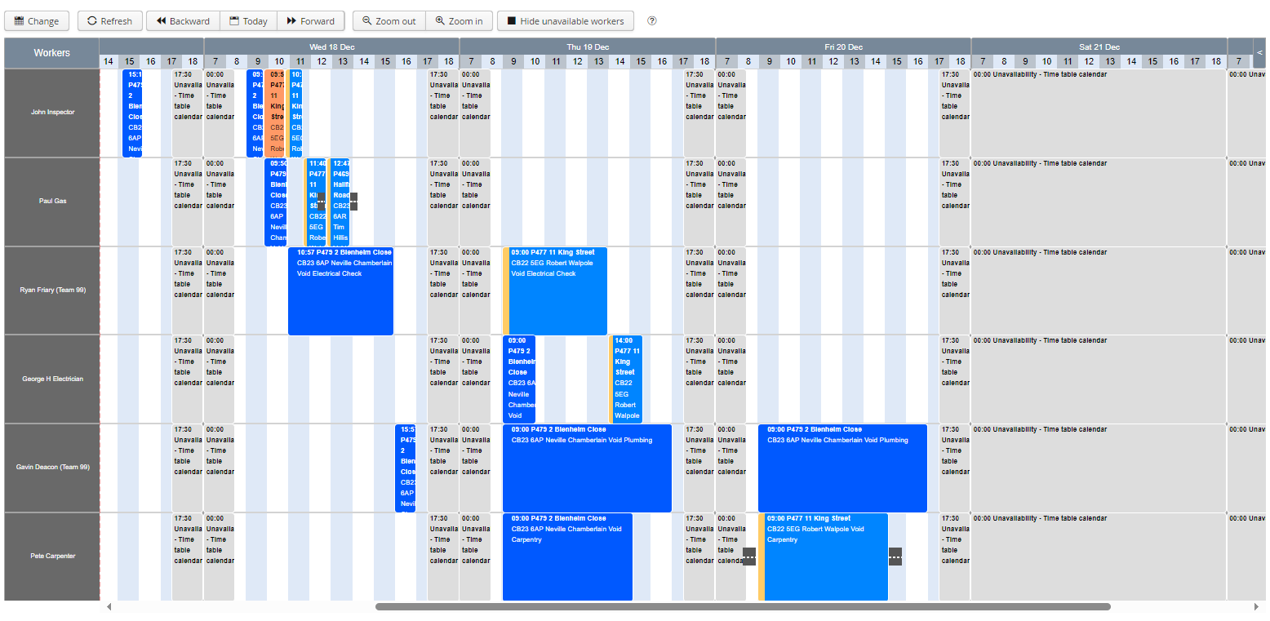Open Gavin Deacon's Friday 09:00 Void Plumbing job
The width and height of the screenshot is (1270, 621).
tap(843, 468)
